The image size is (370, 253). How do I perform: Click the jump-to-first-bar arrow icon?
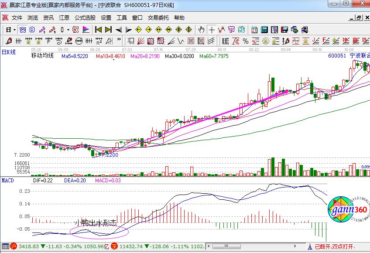tap(99, 30)
